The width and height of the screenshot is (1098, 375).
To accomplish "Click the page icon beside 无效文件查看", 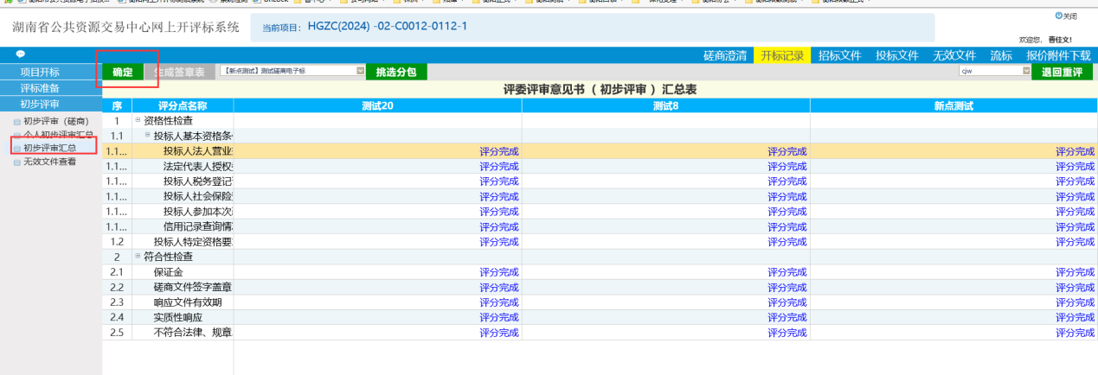I will [x=17, y=162].
